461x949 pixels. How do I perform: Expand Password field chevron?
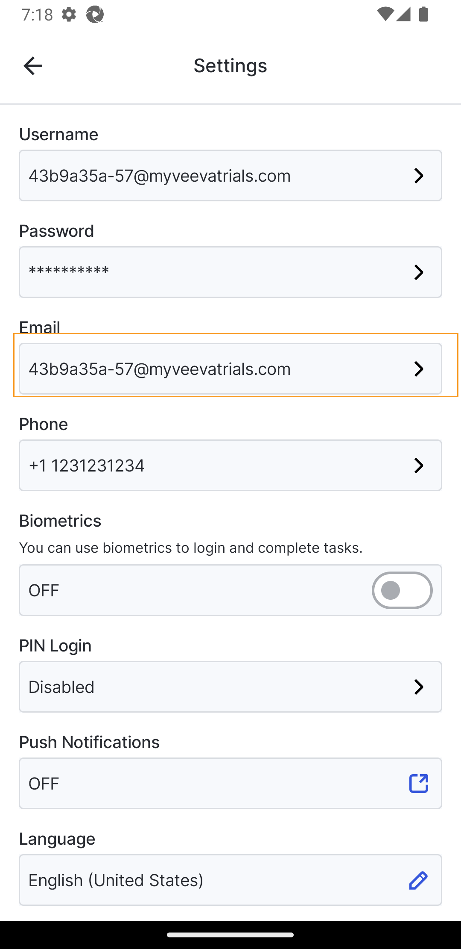(419, 272)
